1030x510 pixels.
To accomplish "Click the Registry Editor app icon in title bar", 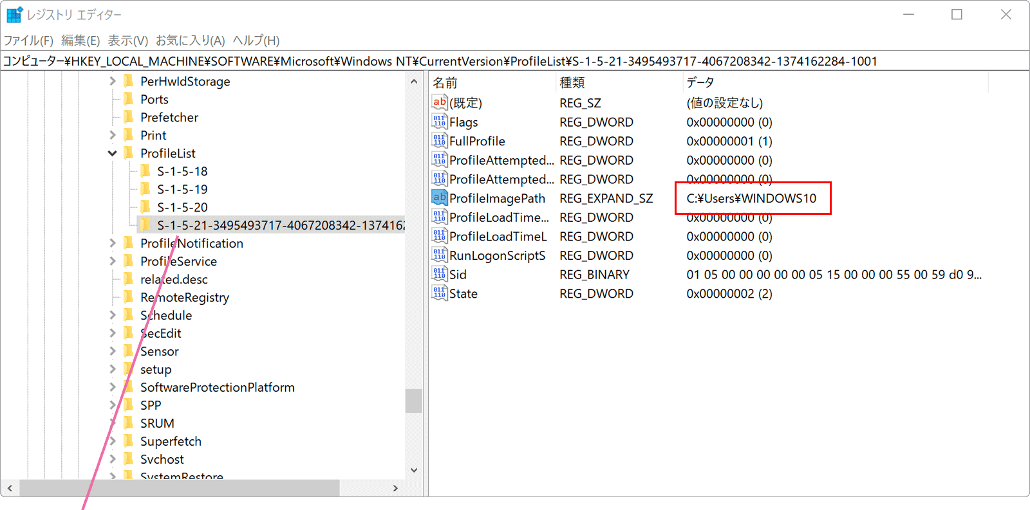I will [14, 14].
